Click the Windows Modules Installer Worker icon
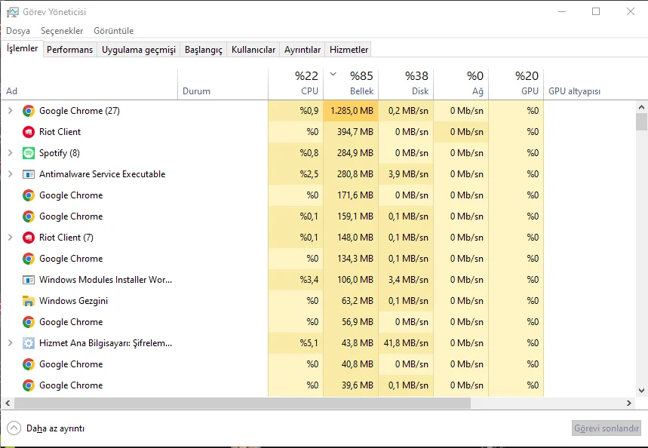Screen dimensions: 648x448 point(29,280)
